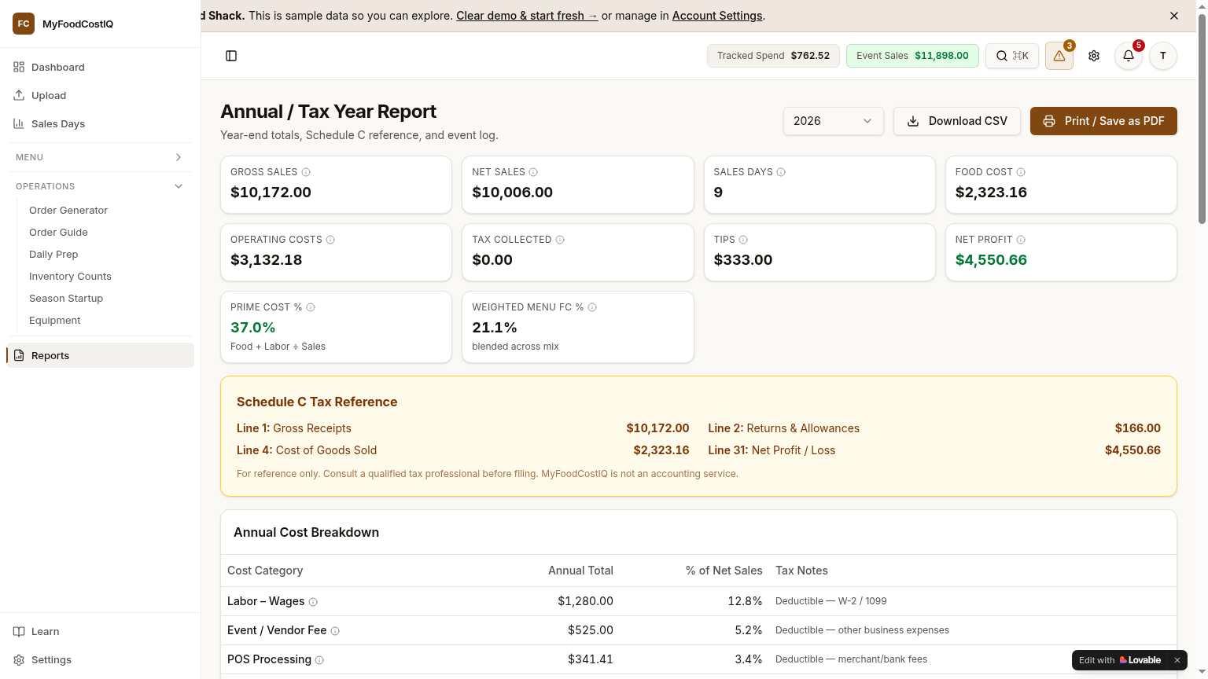1208x679 pixels.
Task: Click the Cost Category column header
Action: (x=265, y=571)
